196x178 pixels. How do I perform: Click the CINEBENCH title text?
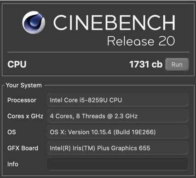point(114,23)
